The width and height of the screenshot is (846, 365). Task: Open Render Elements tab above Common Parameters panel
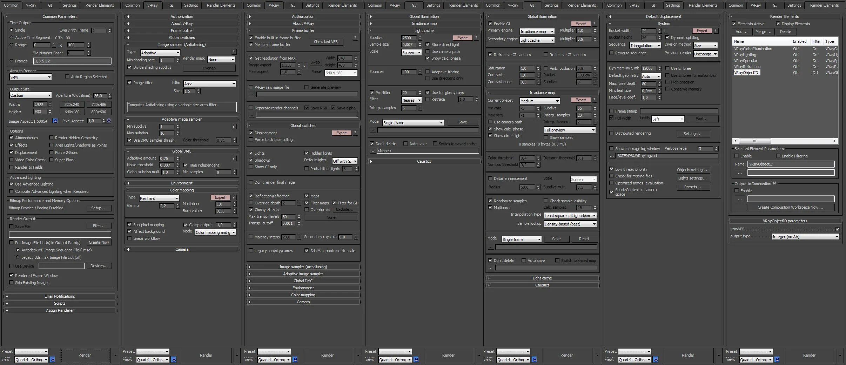[x=100, y=5]
